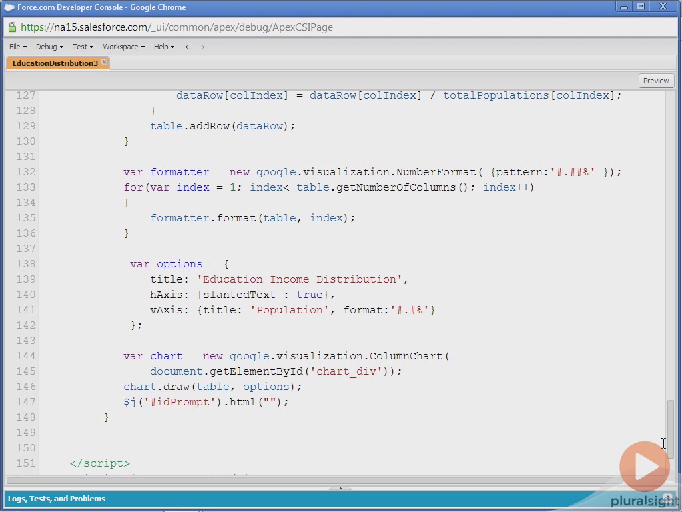Click the browser address bar URL
Image resolution: width=682 pixels, height=512 pixels.
click(x=176, y=27)
